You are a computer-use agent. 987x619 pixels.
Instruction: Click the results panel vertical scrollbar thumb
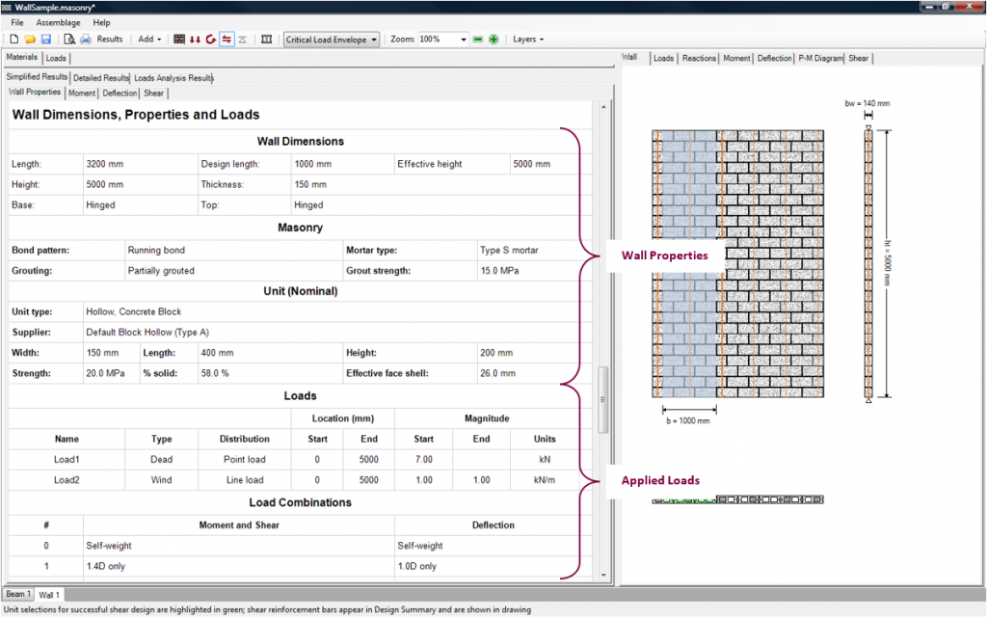click(x=603, y=398)
